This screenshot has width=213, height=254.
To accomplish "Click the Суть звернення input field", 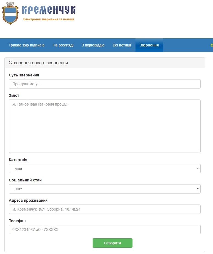I will click(x=104, y=84).
